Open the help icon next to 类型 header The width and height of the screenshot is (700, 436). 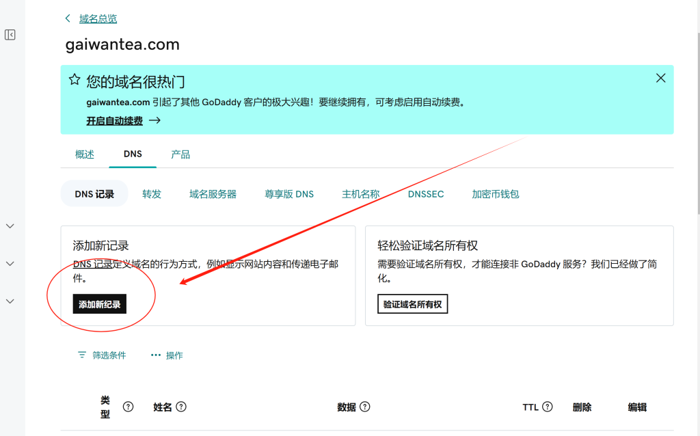pyautogui.click(x=127, y=406)
